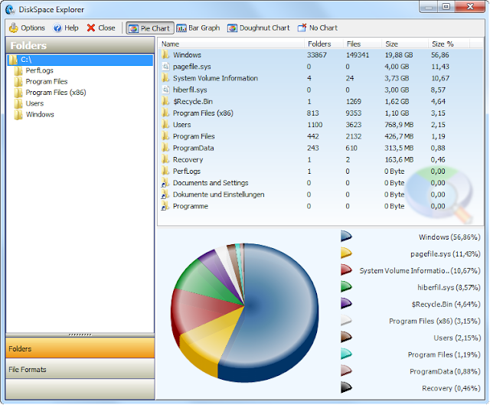Click the Users folder icon in the list
The width and height of the screenshot is (490, 405).
[x=165, y=125]
